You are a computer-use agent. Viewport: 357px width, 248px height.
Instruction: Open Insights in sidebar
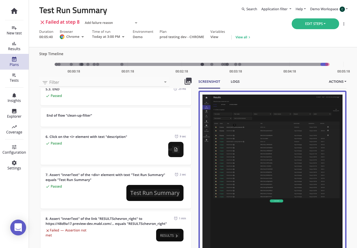[x=14, y=98]
